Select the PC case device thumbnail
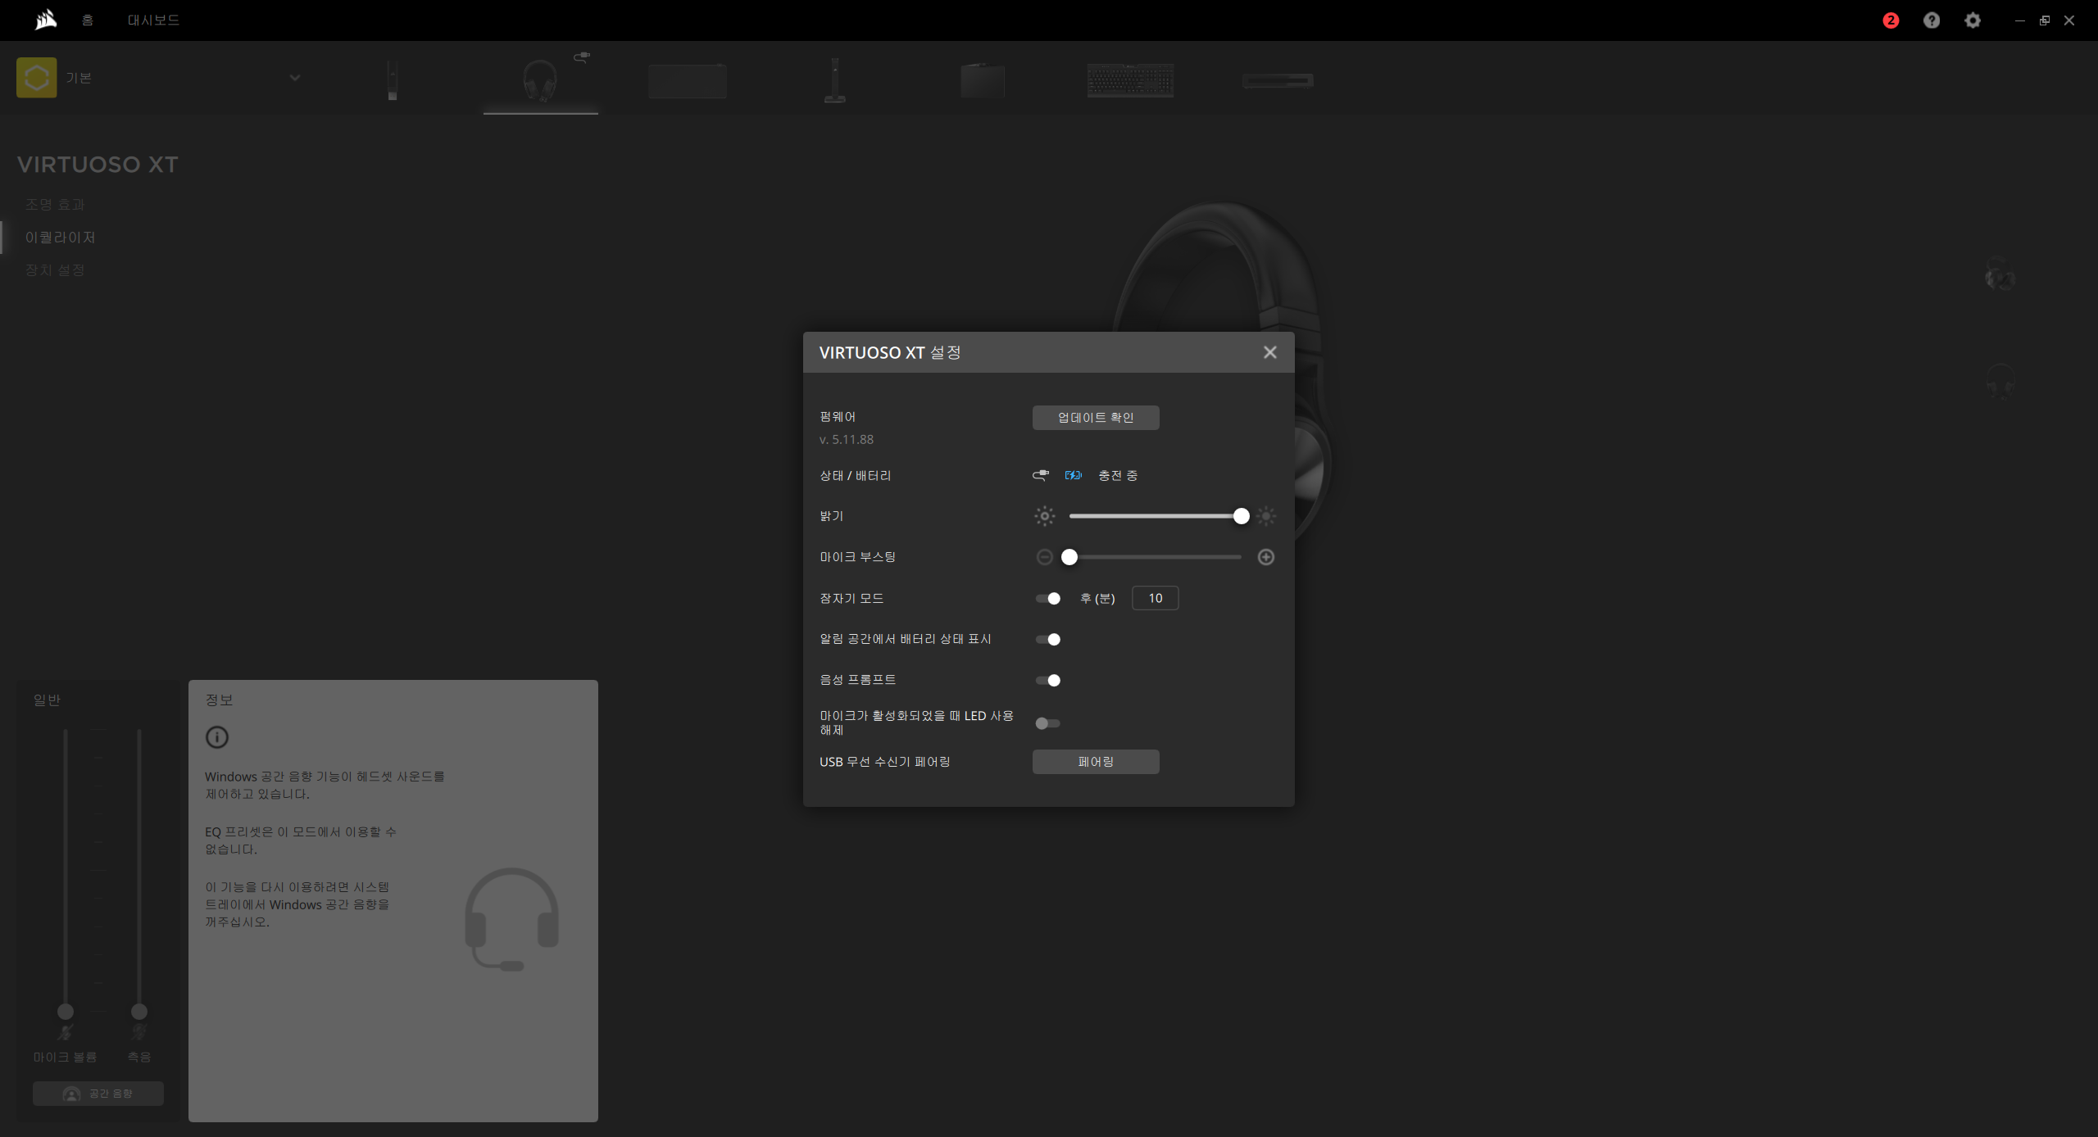Viewport: 2098px width, 1137px height. point(983,80)
